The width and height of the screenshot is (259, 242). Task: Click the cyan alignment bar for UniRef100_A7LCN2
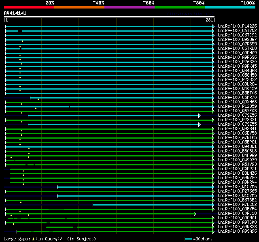point(153,205)
